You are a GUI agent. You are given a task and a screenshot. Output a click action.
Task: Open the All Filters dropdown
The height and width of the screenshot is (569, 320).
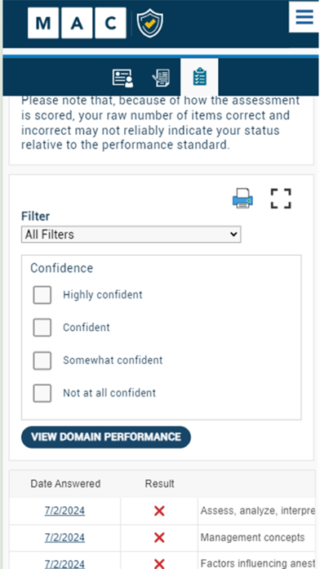(x=131, y=235)
